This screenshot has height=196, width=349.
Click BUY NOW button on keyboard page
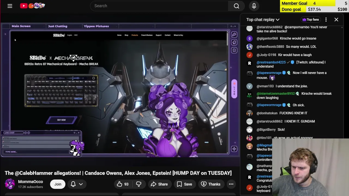(x=62, y=120)
